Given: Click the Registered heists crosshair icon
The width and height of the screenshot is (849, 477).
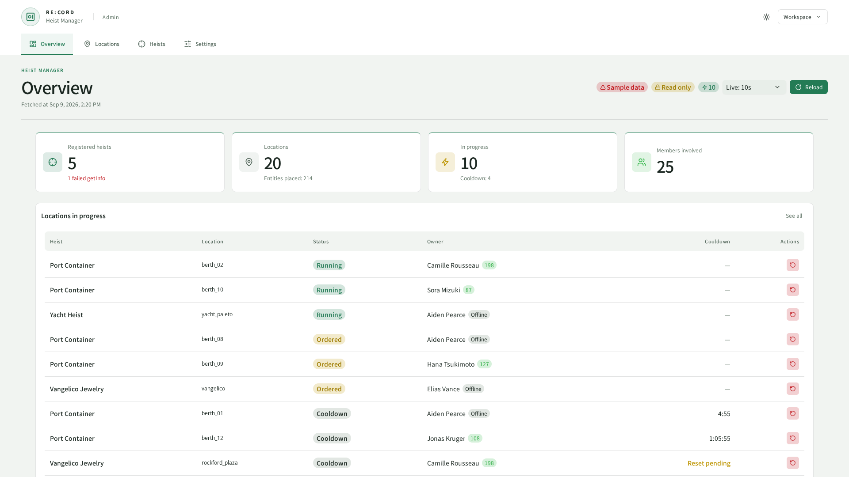Looking at the screenshot, I should pos(53,162).
